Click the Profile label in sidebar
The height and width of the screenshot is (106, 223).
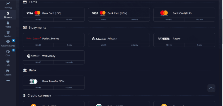8,27
